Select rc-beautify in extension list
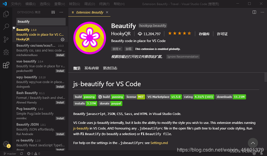 (x=40, y=144)
